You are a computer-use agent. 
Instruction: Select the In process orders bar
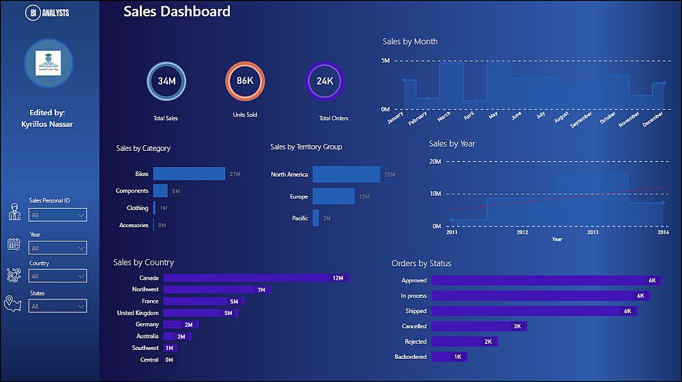tap(541, 296)
